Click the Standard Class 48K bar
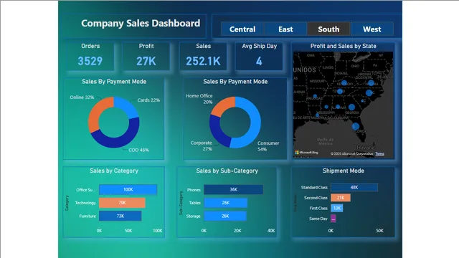This screenshot has width=459, height=258. click(x=354, y=187)
